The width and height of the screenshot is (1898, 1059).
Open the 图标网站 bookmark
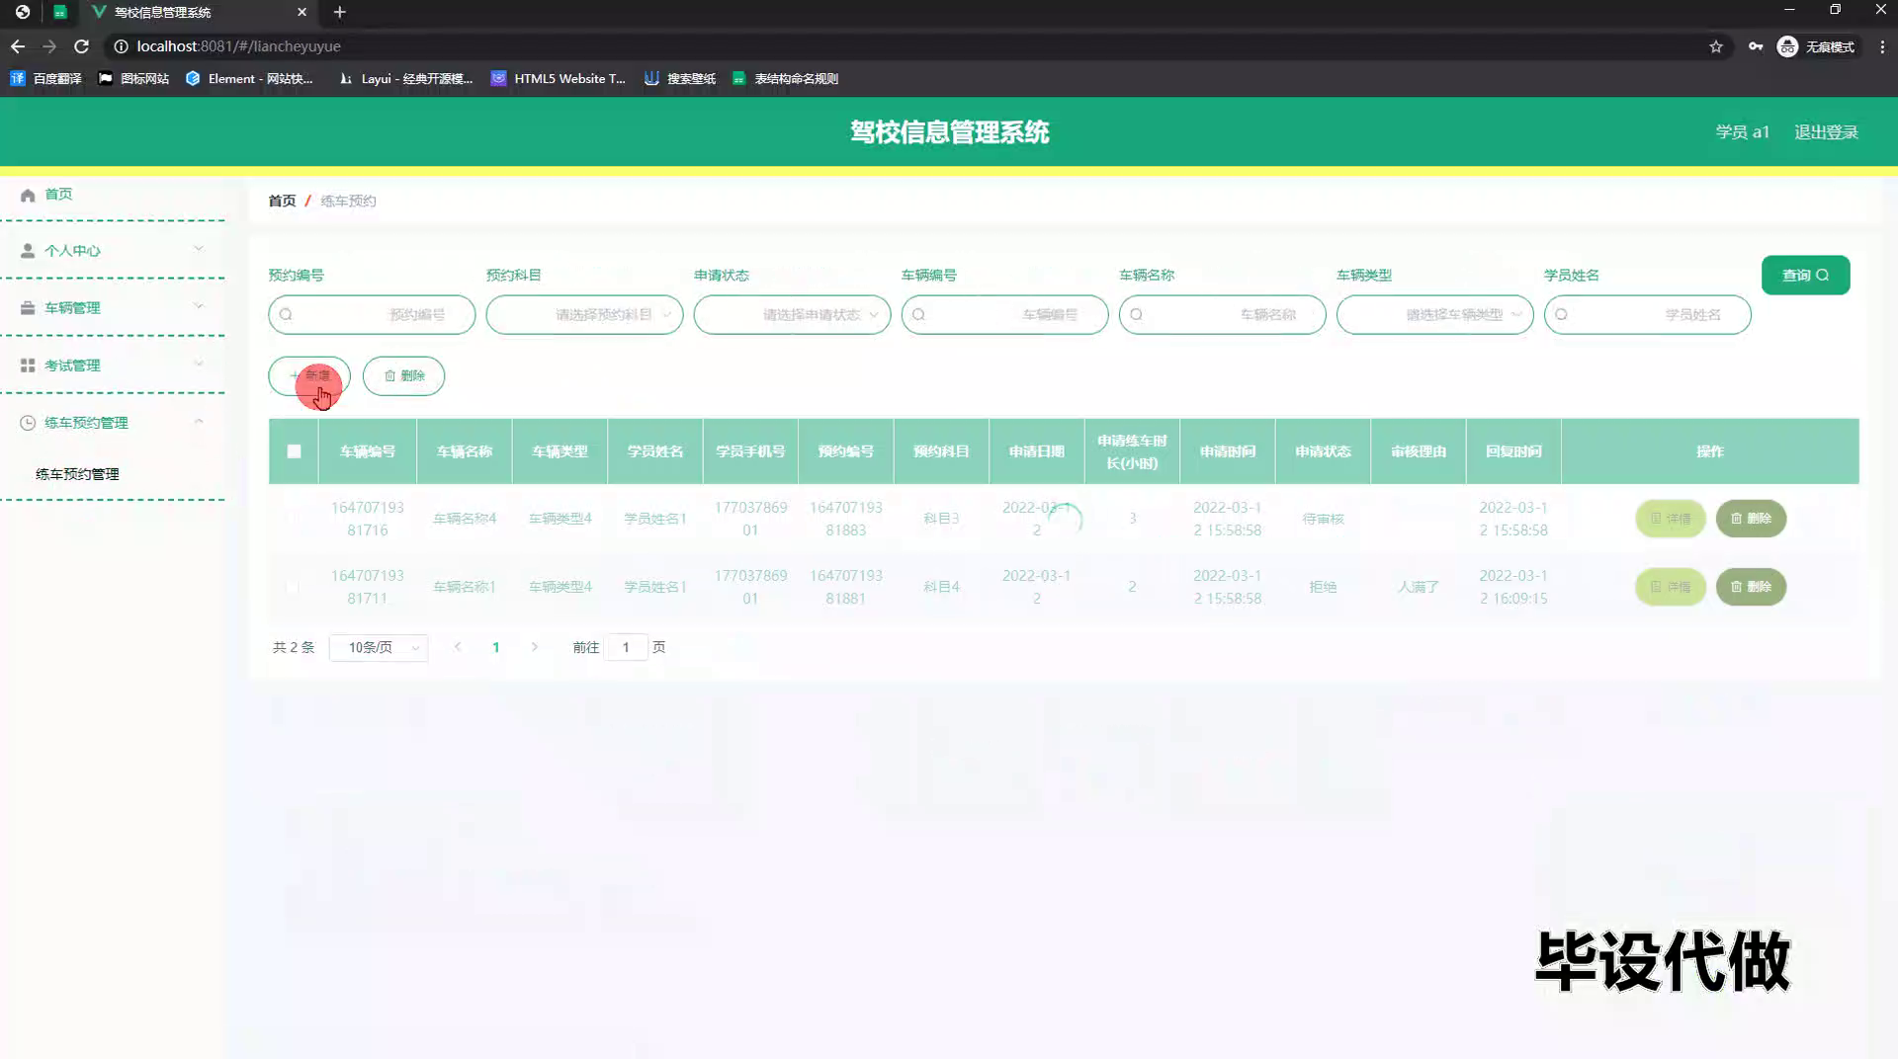tap(133, 78)
